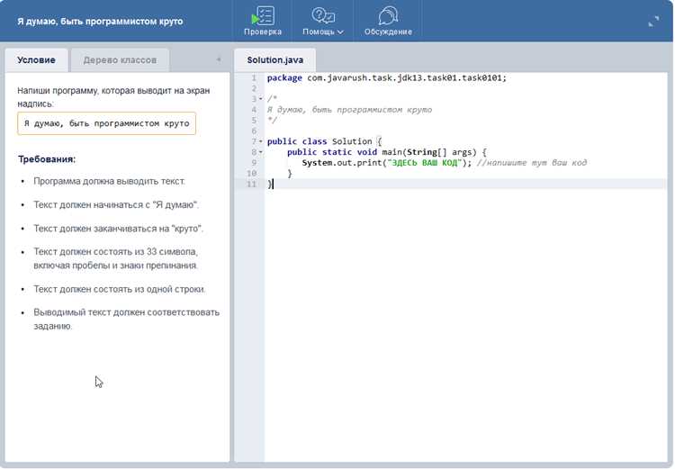Viewport: 675px width, 469px height.
Task: Click requirement about одной строки
Action: tap(120, 289)
